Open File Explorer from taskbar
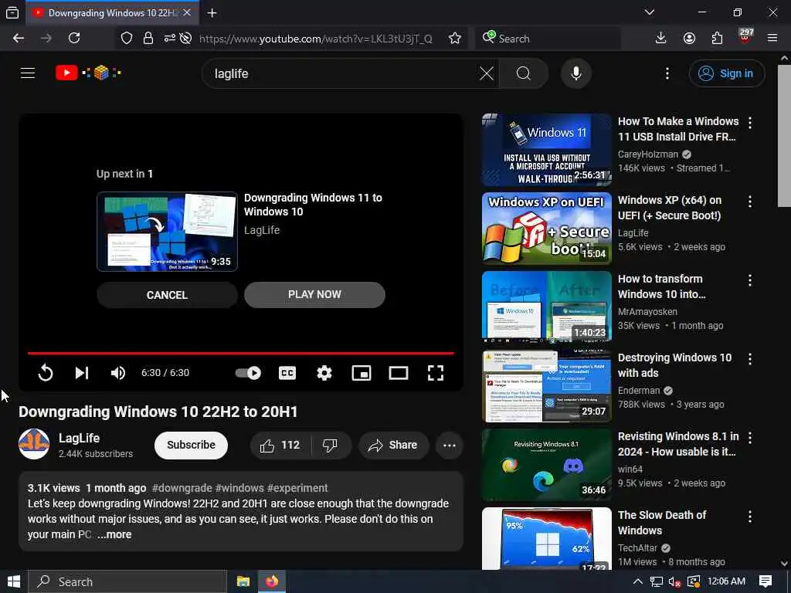791x593 pixels. click(243, 581)
